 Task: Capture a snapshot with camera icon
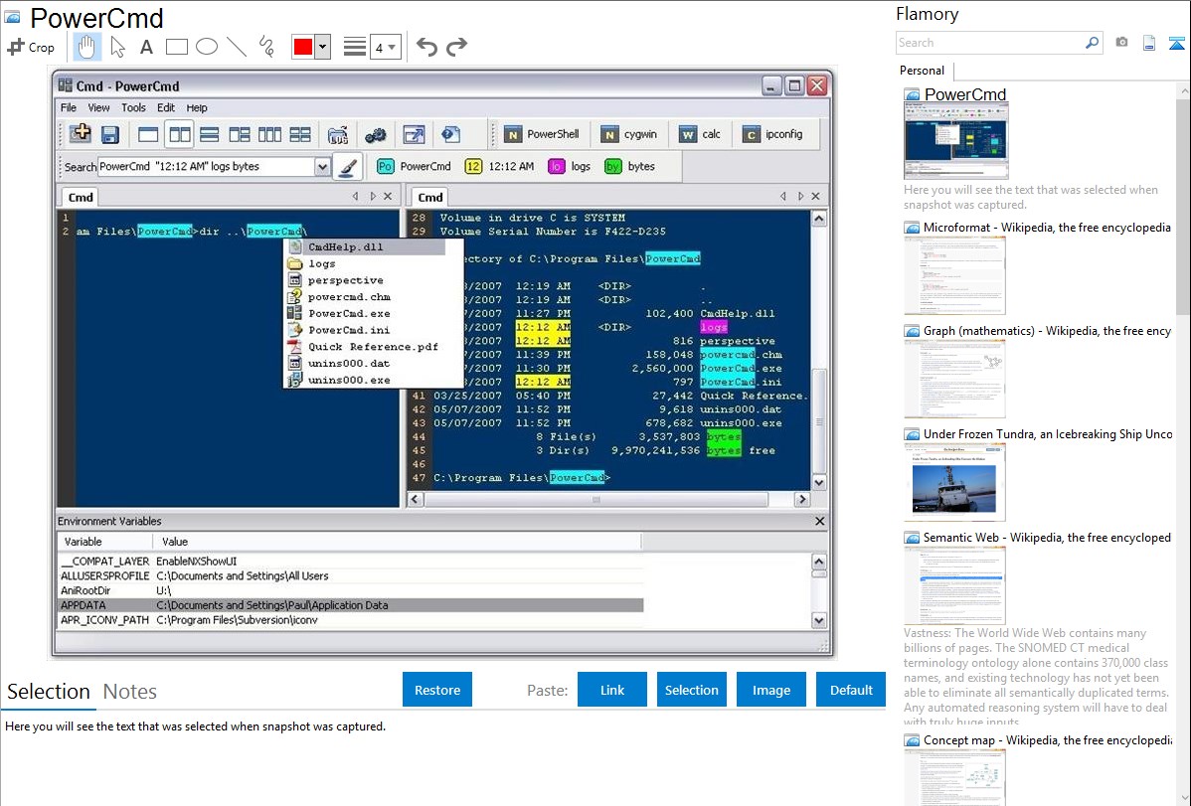(x=1121, y=43)
